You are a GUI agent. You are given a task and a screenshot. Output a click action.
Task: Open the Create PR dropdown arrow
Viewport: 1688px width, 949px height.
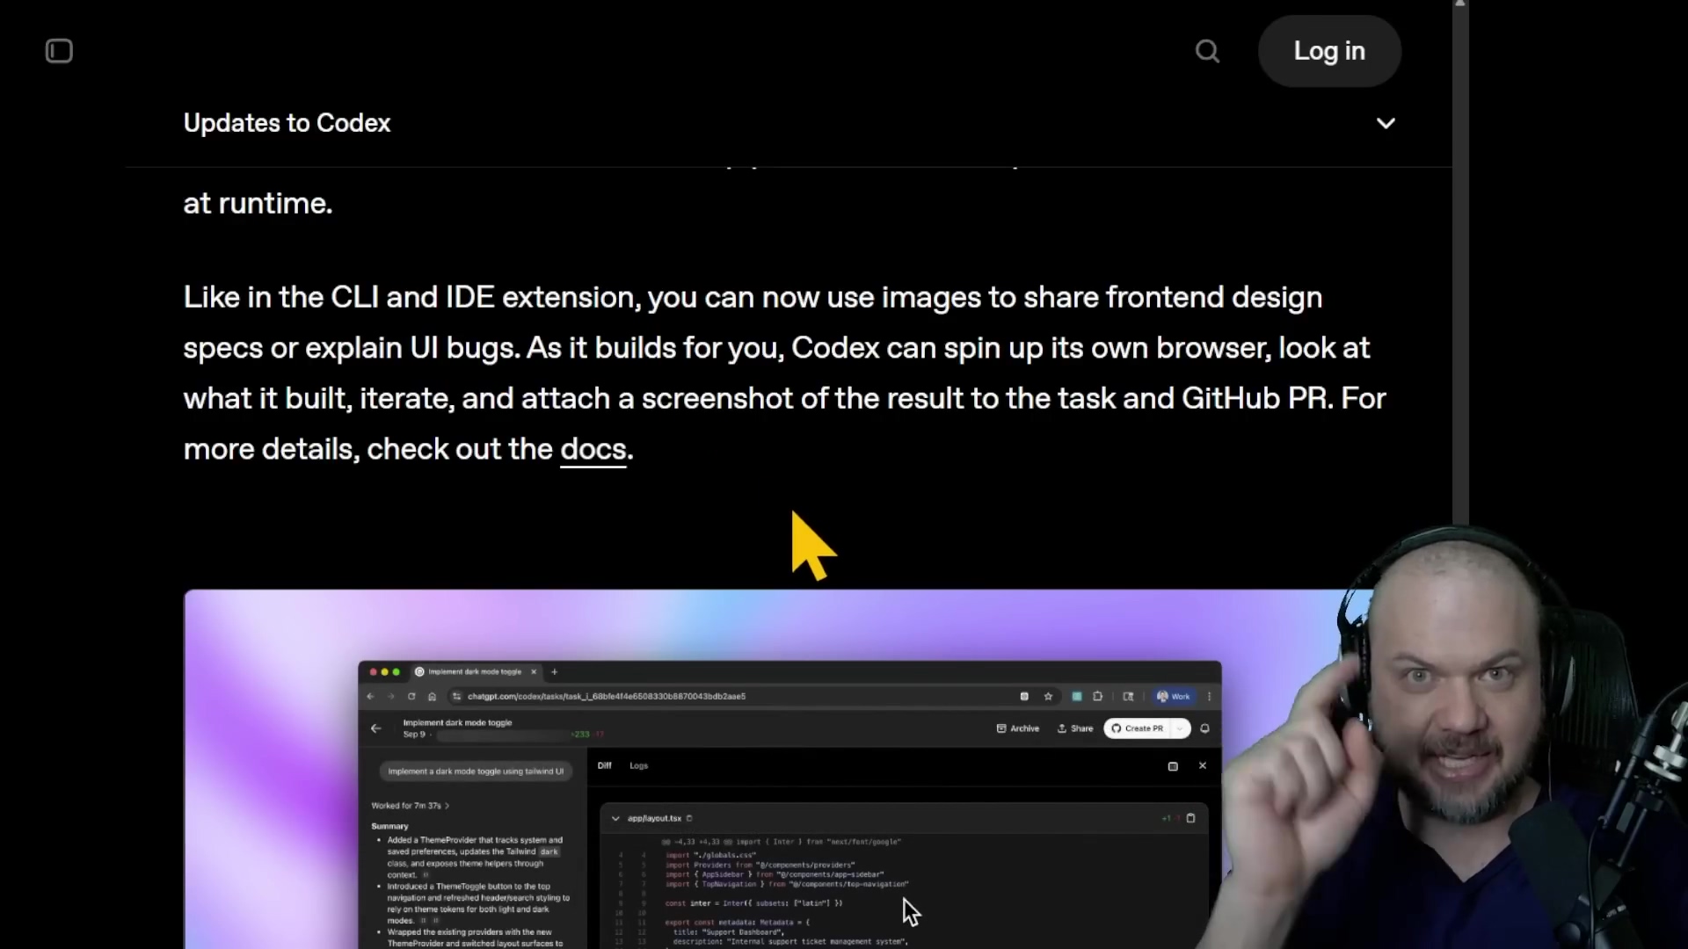(x=1180, y=728)
